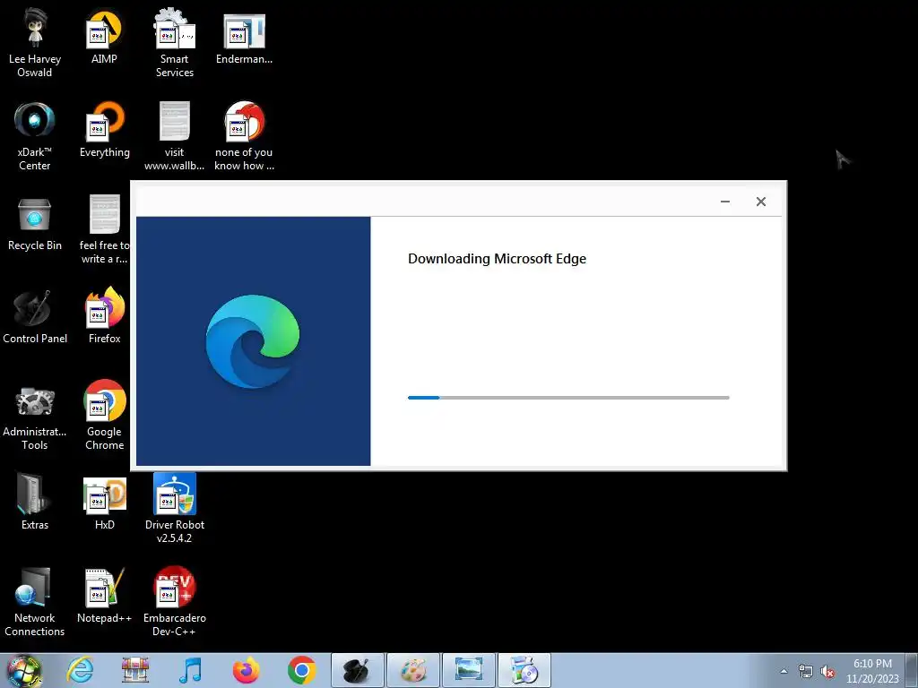The height and width of the screenshot is (688, 918).
Task: Select the 'none of you know how' shortcut
Action: 244,136
